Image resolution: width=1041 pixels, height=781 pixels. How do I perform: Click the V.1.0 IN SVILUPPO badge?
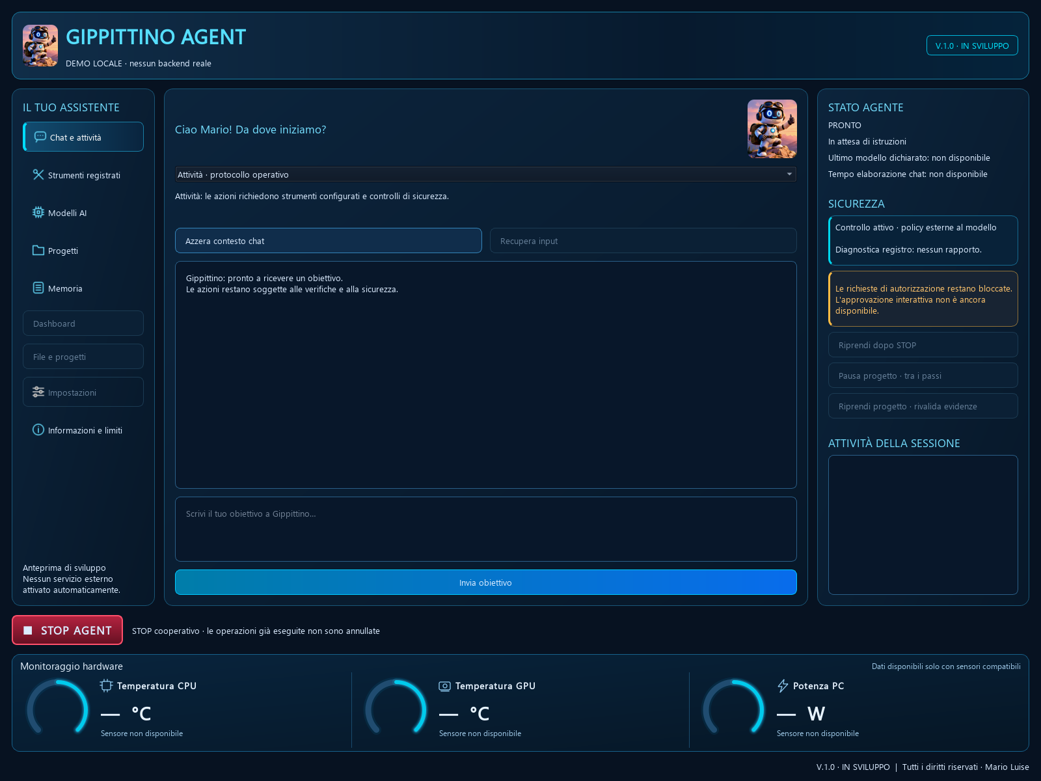[x=972, y=46]
